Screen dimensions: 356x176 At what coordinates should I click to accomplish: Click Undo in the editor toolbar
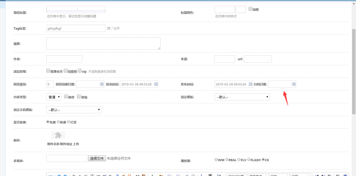point(59,175)
